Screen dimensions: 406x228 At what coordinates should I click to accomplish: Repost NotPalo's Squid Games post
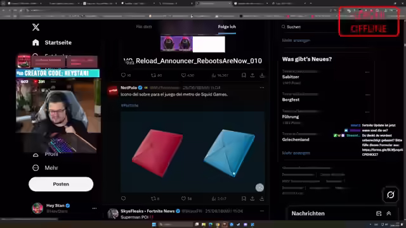pos(154,198)
